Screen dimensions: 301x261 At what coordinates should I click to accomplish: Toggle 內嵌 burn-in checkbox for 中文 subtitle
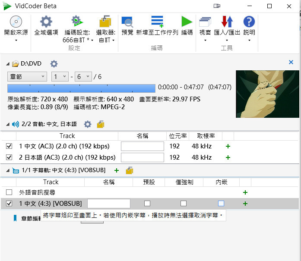[x=221, y=203]
